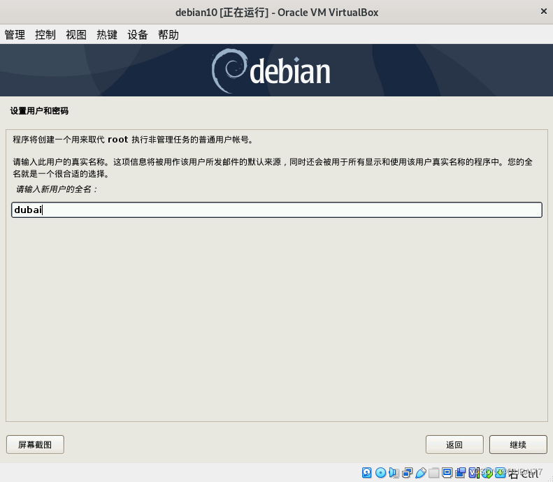
Task: Click the keyboard capture arrow icon
Action: point(500,472)
